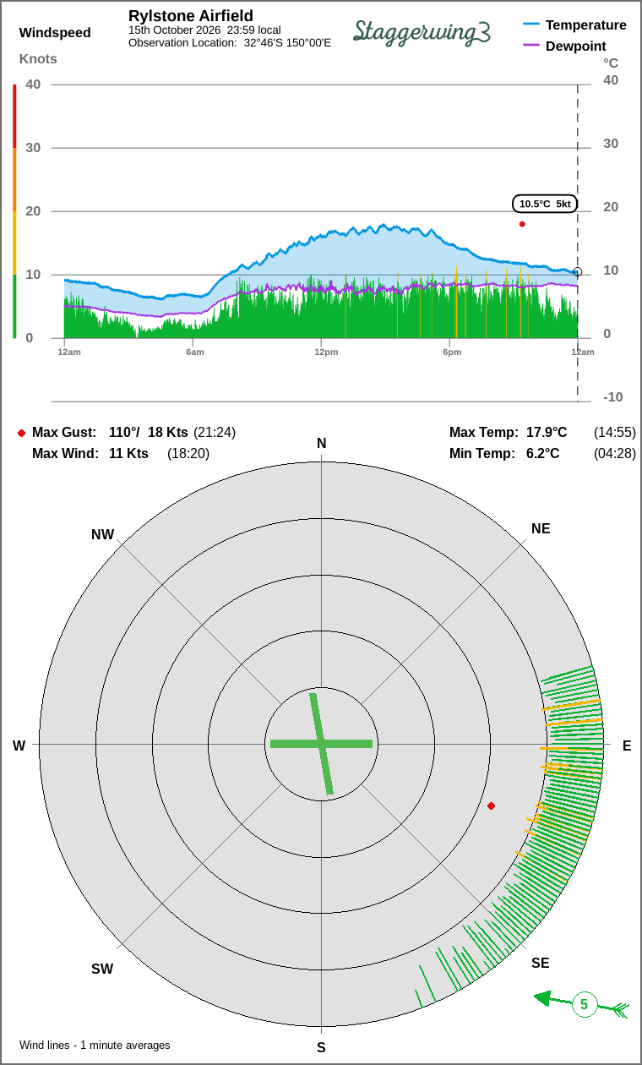Click the NW compass label

point(102,534)
